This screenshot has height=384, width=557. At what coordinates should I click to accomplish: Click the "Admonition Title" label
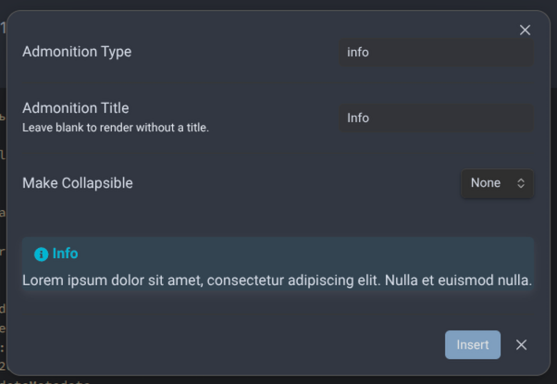[x=76, y=108]
